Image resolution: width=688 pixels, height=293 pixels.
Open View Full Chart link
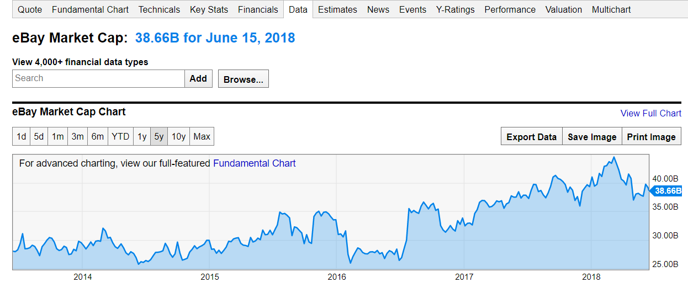[651, 113]
